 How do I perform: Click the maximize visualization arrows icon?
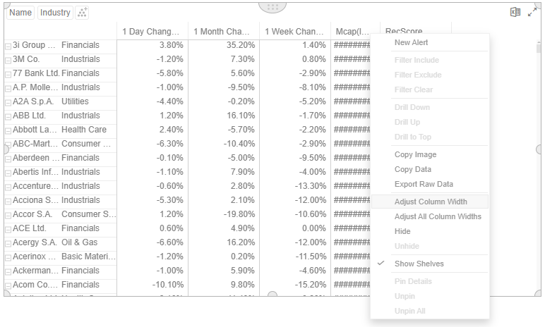click(x=532, y=13)
